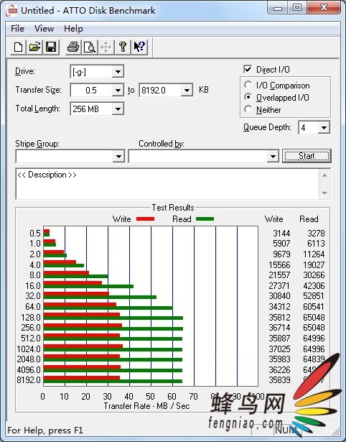This screenshot has width=346, height=442.
Task: Open the File menu
Action: tap(17, 29)
